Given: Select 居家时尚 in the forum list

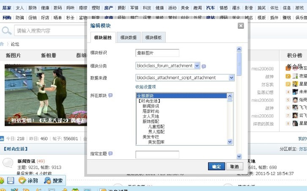Looking at the screenshot, I should [181, 111].
